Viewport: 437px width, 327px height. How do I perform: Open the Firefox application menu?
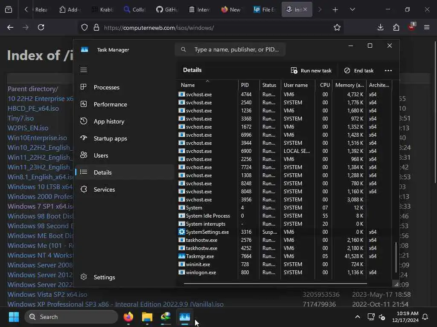pos(426,27)
